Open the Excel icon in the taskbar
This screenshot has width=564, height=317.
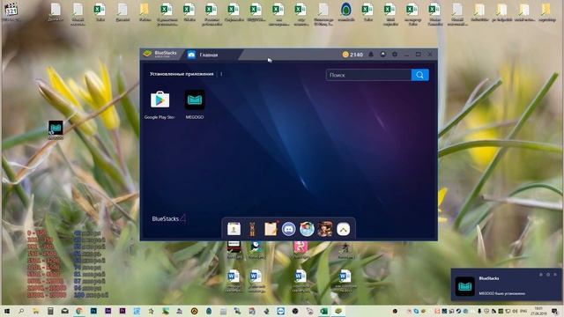click(323, 311)
